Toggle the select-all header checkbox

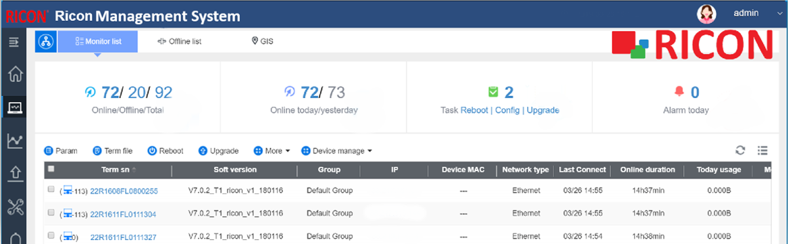click(x=51, y=169)
